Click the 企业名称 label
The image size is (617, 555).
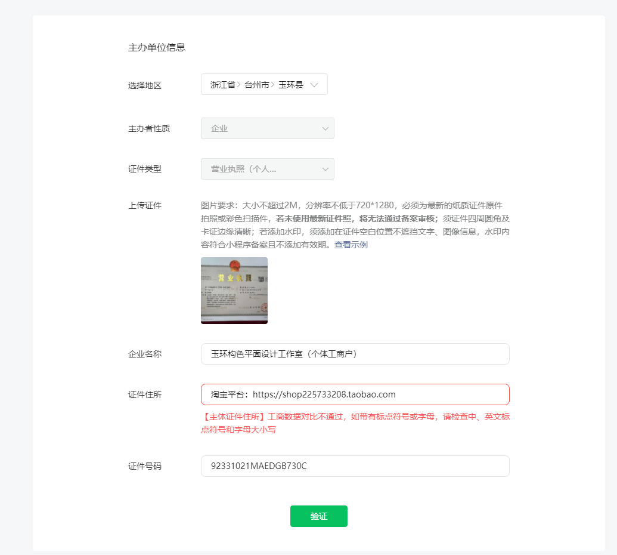pos(145,354)
